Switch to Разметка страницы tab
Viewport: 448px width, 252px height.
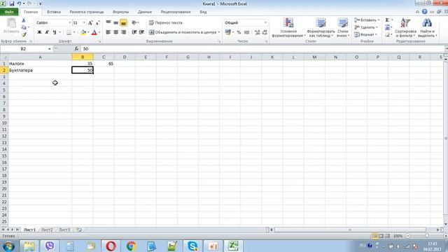tap(87, 12)
